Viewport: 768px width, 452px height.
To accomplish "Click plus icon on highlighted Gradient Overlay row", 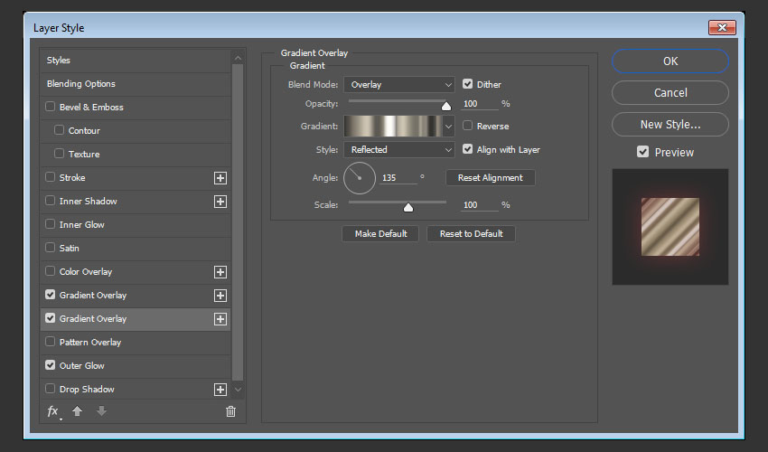I will pos(220,319).
